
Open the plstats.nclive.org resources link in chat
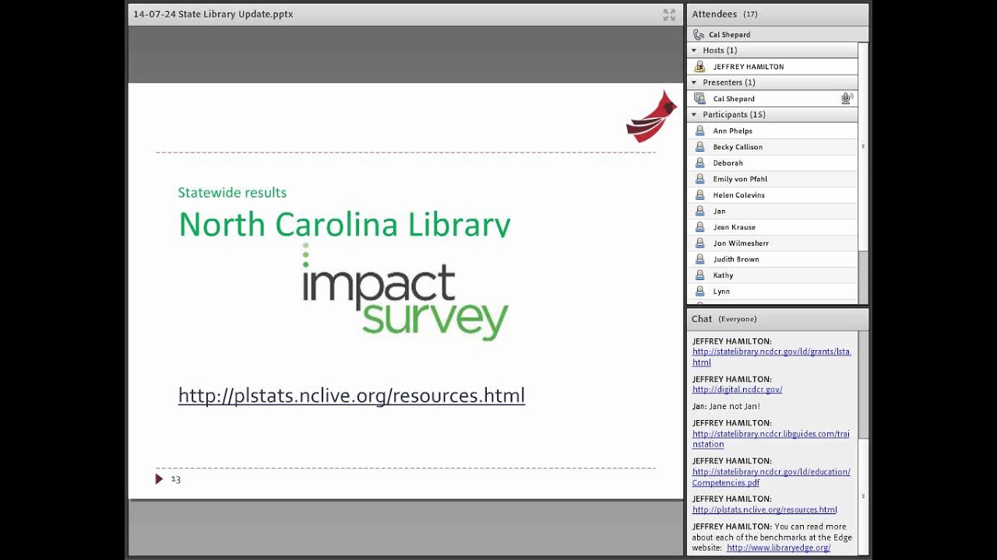(x=764, y=510)
